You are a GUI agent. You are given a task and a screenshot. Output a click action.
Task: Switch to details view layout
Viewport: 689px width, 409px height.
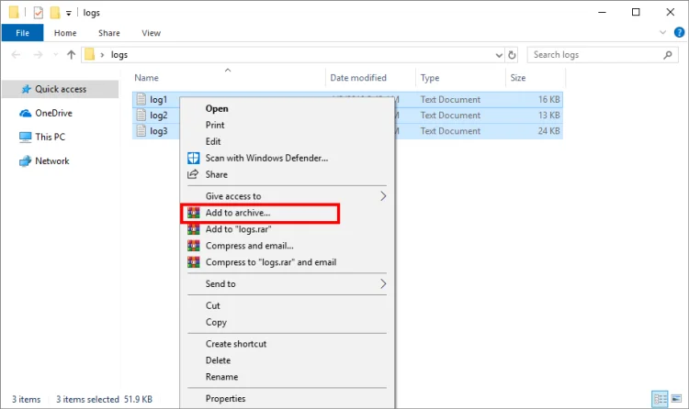[x=660, y=400]
